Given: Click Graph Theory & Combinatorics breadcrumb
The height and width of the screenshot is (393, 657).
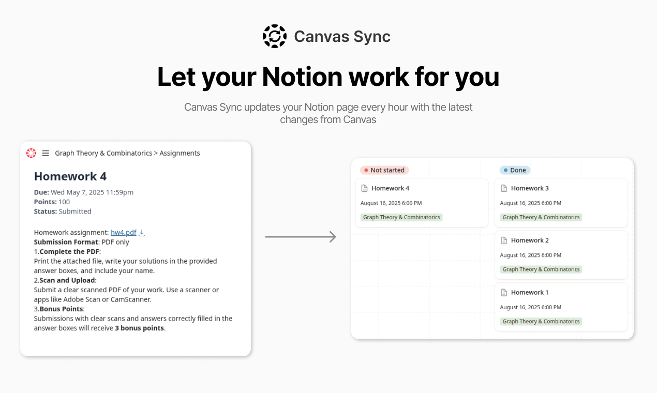Looking at the screenshot, I should (x=103, y=153).
